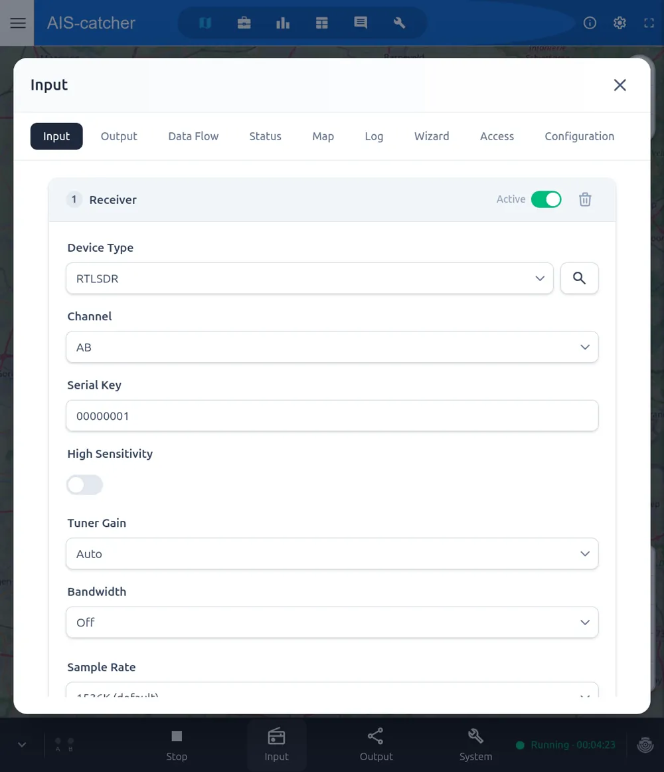This screenshot has width=664, height=772.
Task: Click the receiver number 1 badge
Action: [x=74, y=199]
